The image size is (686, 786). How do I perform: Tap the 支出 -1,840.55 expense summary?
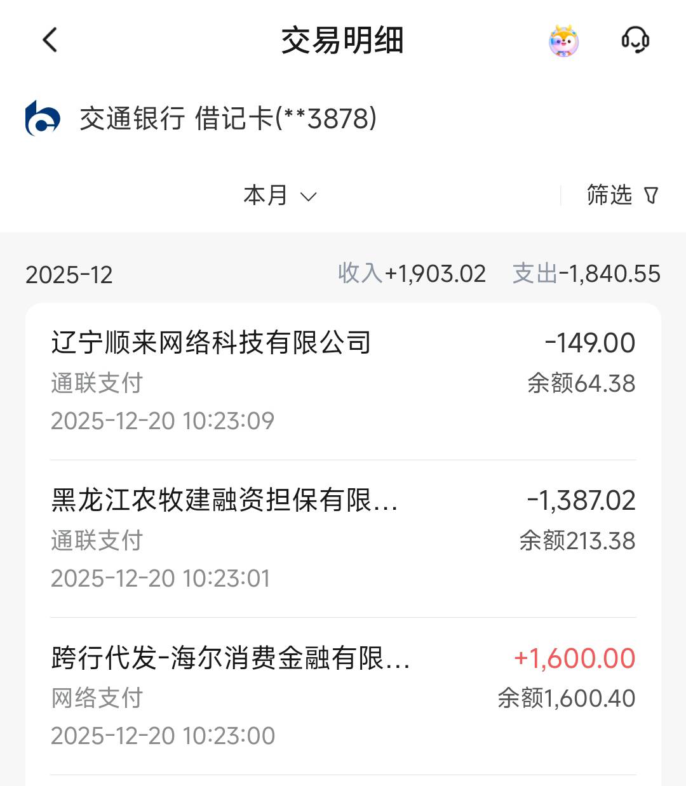click(x=586, y=274)
